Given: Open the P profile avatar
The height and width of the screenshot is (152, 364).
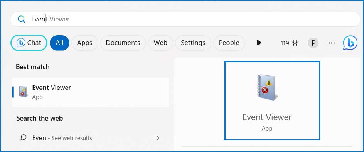Looking at the screenshot, I should pyautogui.click(x=313, y=43).
